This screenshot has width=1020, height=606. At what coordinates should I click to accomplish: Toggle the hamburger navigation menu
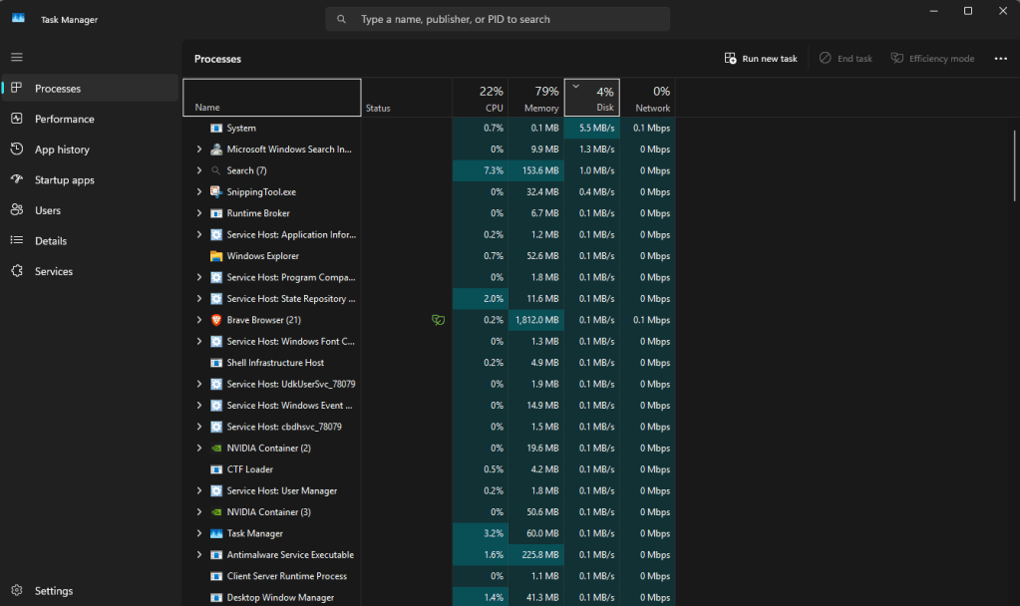[17, 57]
